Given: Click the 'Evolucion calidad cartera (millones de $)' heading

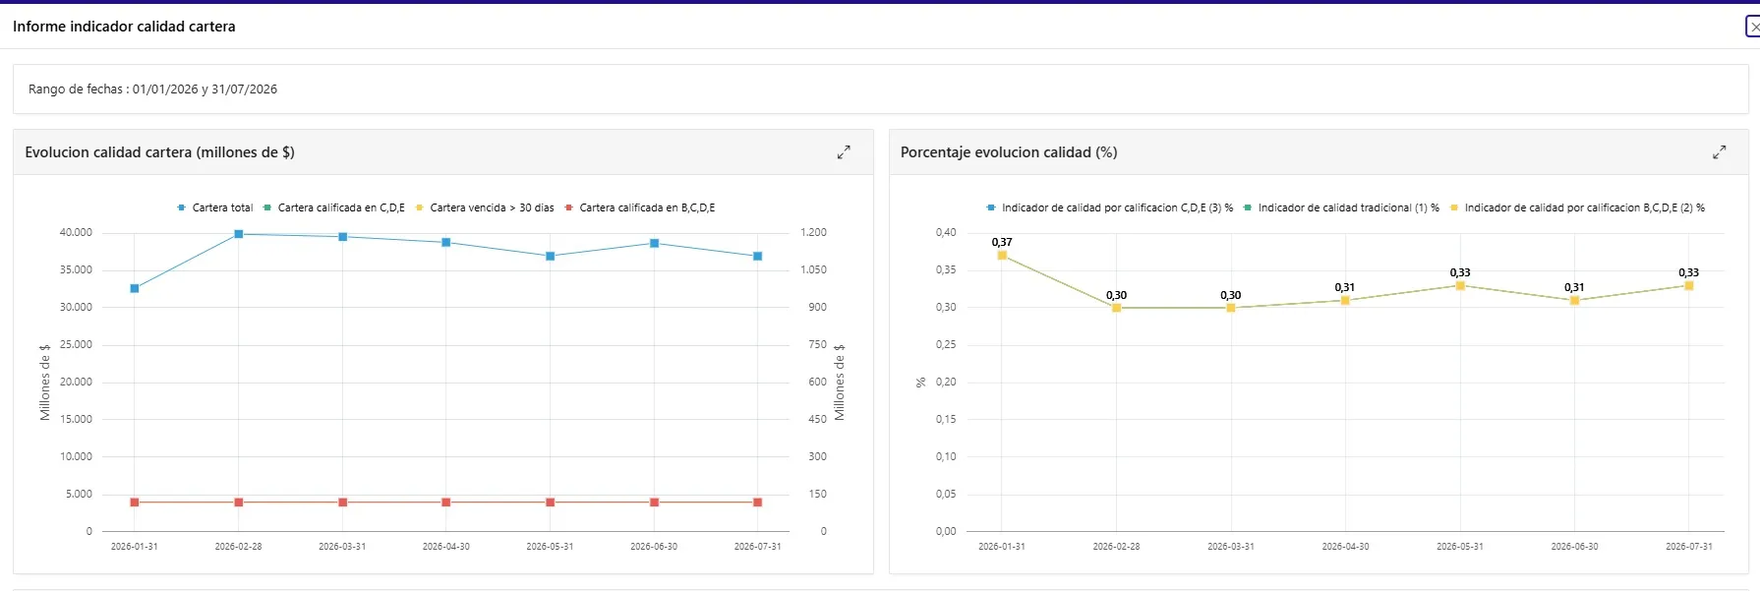Looking at the screenshot, I should [160, 152].
